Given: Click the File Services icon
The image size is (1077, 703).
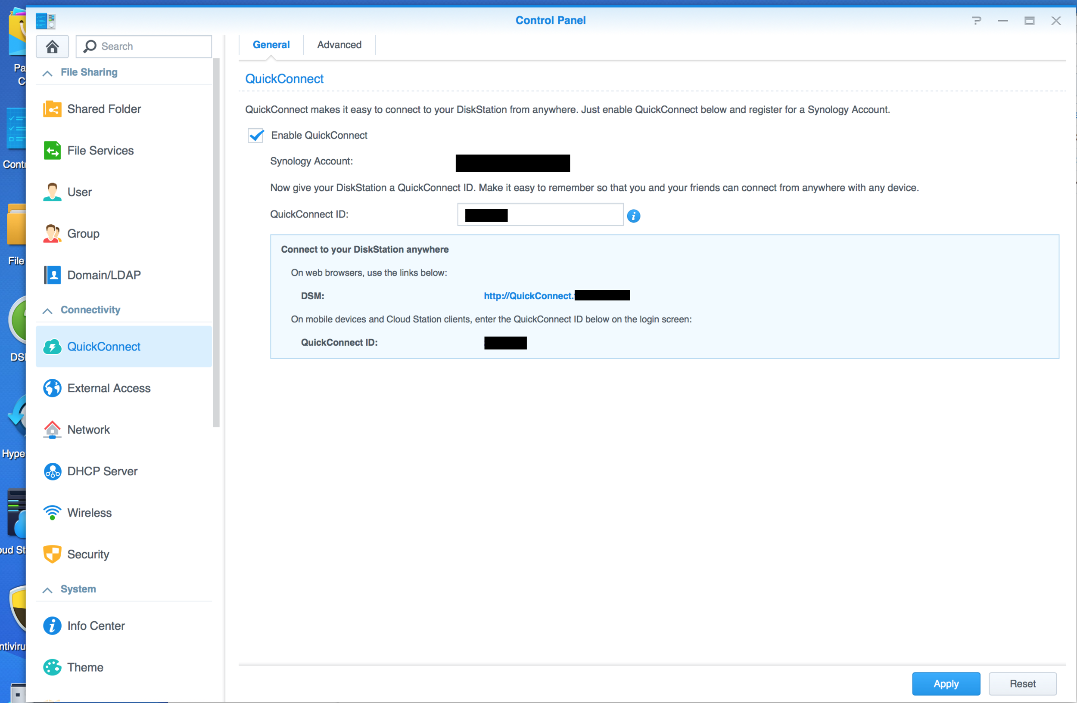Looking at the screenshot, I should coord(52,151).
